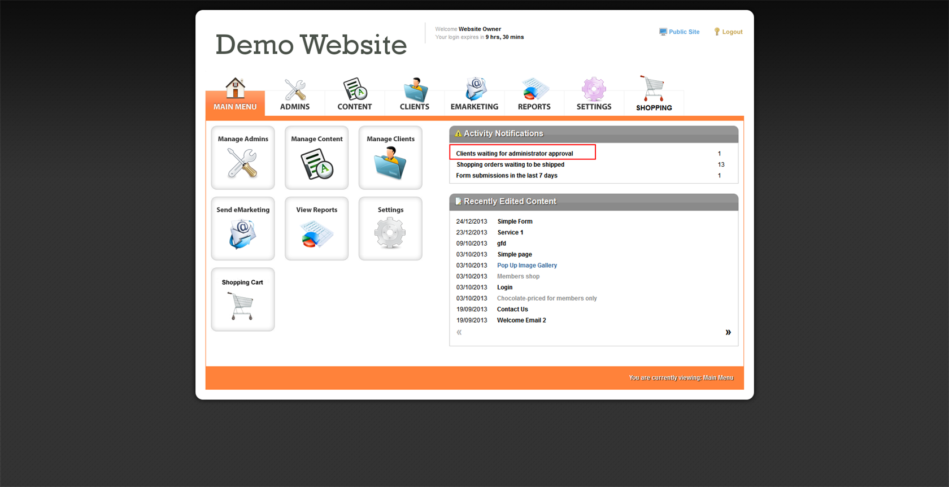
Task: Open the Send eMarketing envelope tile
Action: 243,228
